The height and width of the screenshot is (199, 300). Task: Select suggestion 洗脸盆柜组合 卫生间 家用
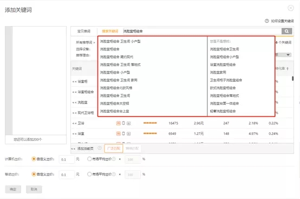[119, 80]
